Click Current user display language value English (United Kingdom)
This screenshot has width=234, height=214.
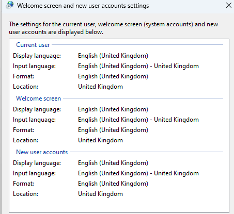[113, 56]
